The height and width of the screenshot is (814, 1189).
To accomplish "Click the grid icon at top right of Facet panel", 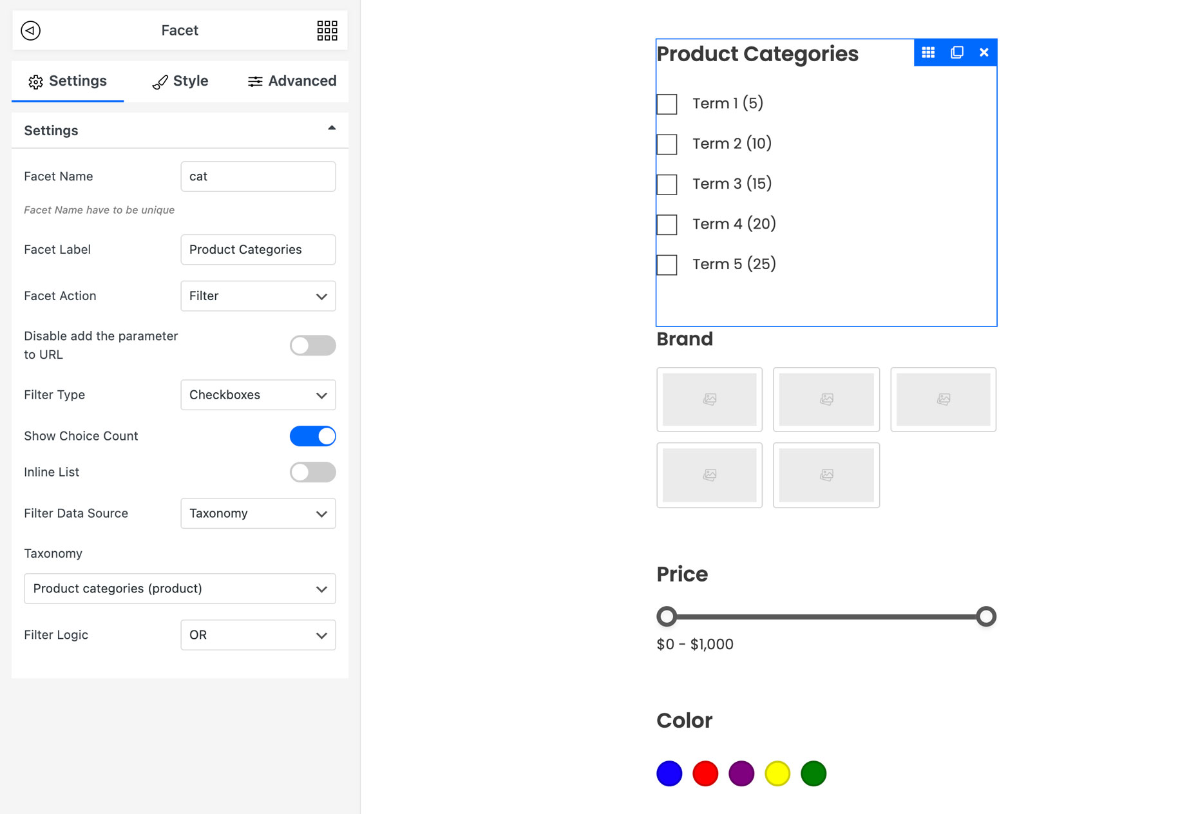I will (x=327, y=30).
